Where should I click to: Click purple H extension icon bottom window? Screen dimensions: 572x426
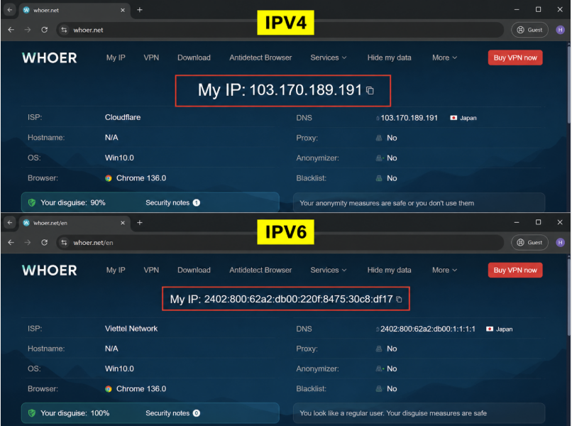561,242
